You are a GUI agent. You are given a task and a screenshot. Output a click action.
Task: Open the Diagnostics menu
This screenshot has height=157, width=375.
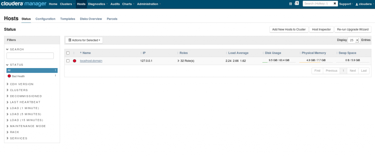[97, 4]
